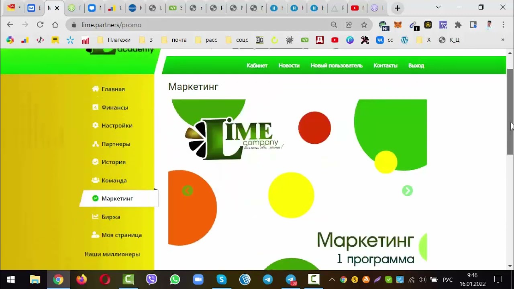Screen dimensions: 514x289
Task: Open the tab search dropdown arrow
Action: pyautogui.click(x=438, y=7)
